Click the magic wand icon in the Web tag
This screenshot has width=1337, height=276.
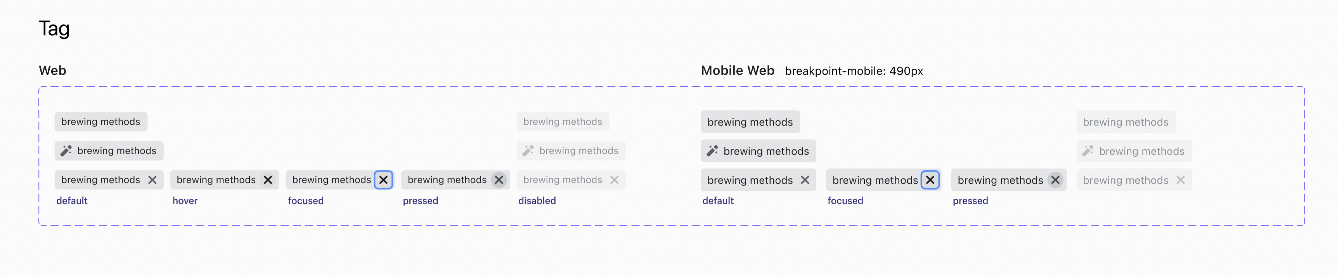click(66, 150)
